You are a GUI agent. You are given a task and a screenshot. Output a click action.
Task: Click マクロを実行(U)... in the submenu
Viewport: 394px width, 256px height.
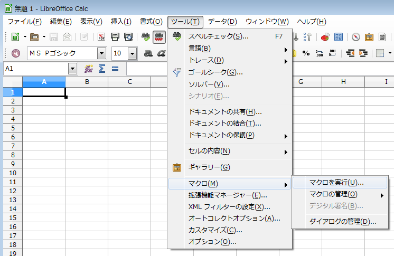pyautogui.click(x=340, y=183)
